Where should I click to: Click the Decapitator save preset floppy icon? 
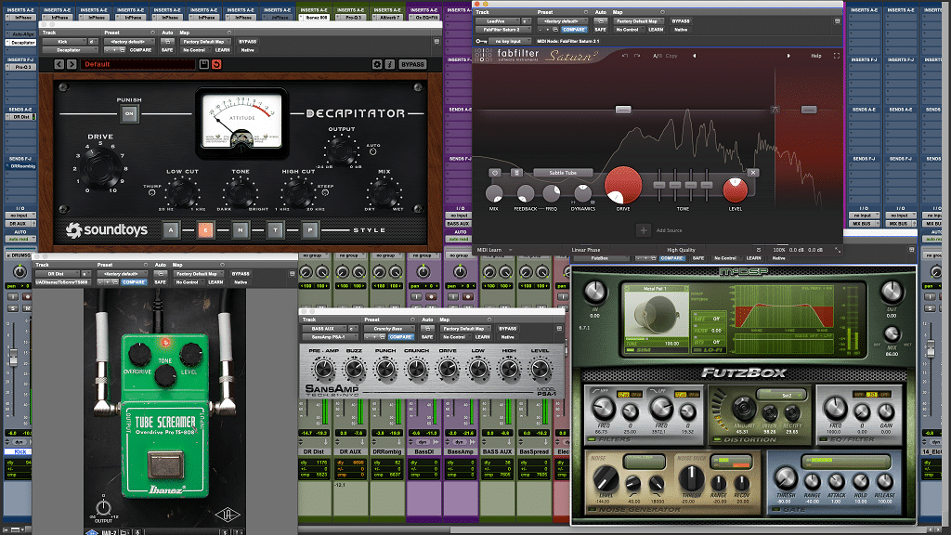point(204,64)
